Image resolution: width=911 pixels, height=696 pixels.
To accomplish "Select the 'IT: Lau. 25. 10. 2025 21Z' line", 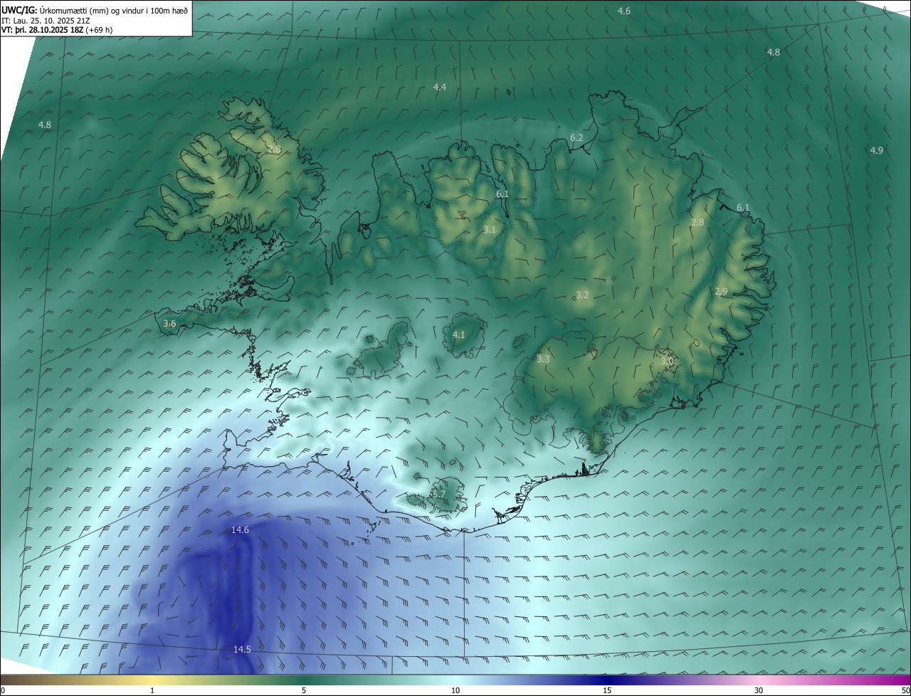I will click(x=46, y=20).
